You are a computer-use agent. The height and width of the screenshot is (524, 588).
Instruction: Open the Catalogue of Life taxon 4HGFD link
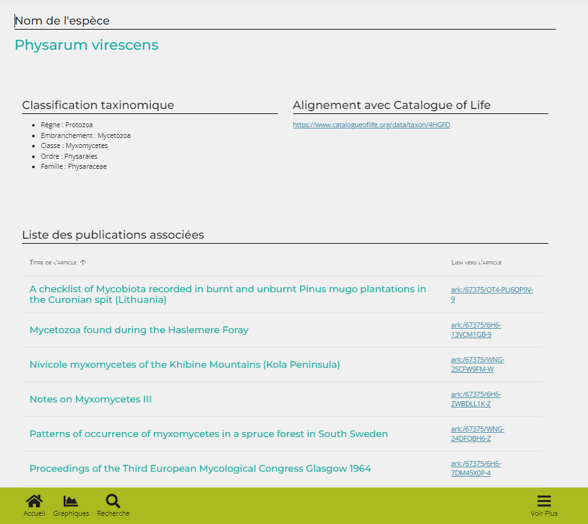[x=371, y=125]
